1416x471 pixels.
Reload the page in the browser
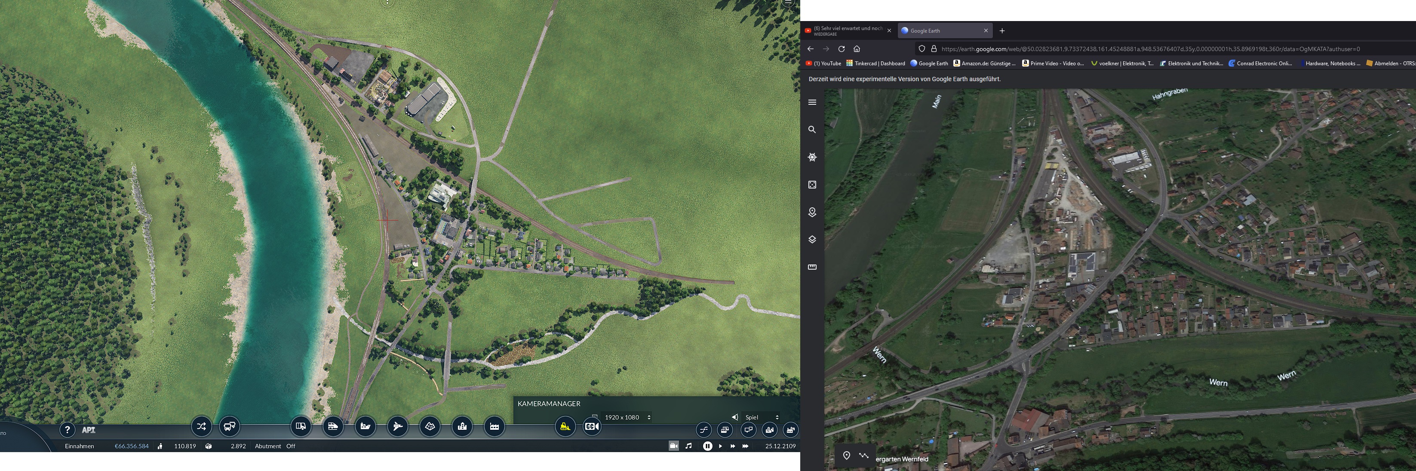point(841,49)
